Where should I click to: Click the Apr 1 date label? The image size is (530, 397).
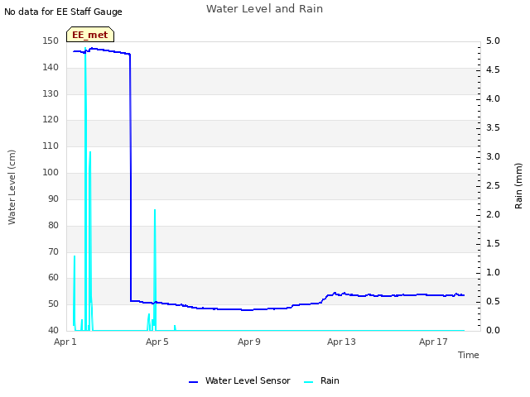(65, 342)
